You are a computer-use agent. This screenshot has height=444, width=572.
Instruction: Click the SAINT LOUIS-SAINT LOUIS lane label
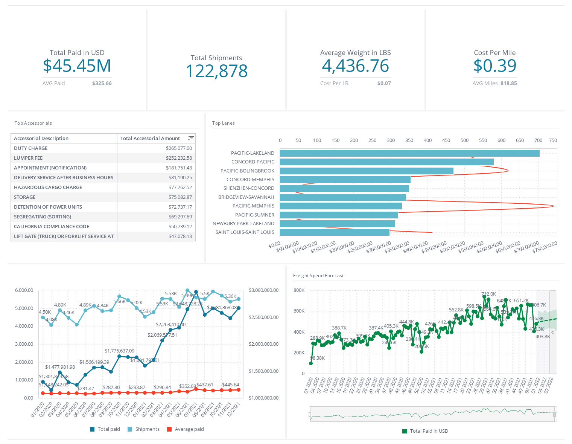(x=245, y=232)
